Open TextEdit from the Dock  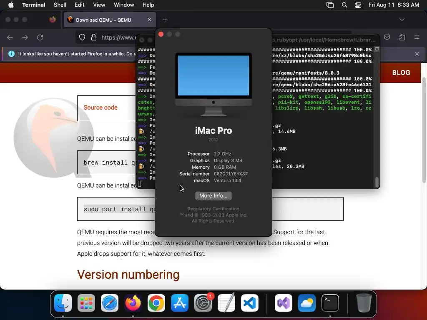[x=226, y=303]
